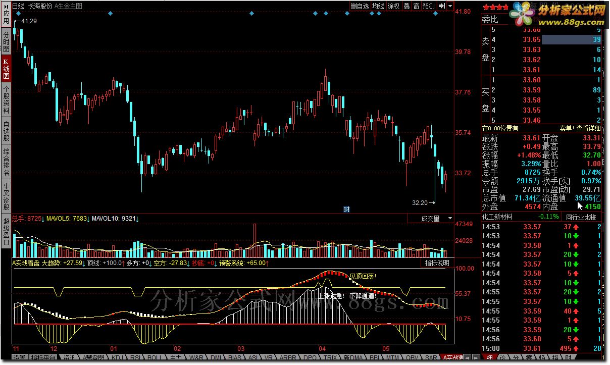This screenshot has width=610, height=365.
Task: Select the 资讯 bottom tab
Action: [x=69, y=358]
